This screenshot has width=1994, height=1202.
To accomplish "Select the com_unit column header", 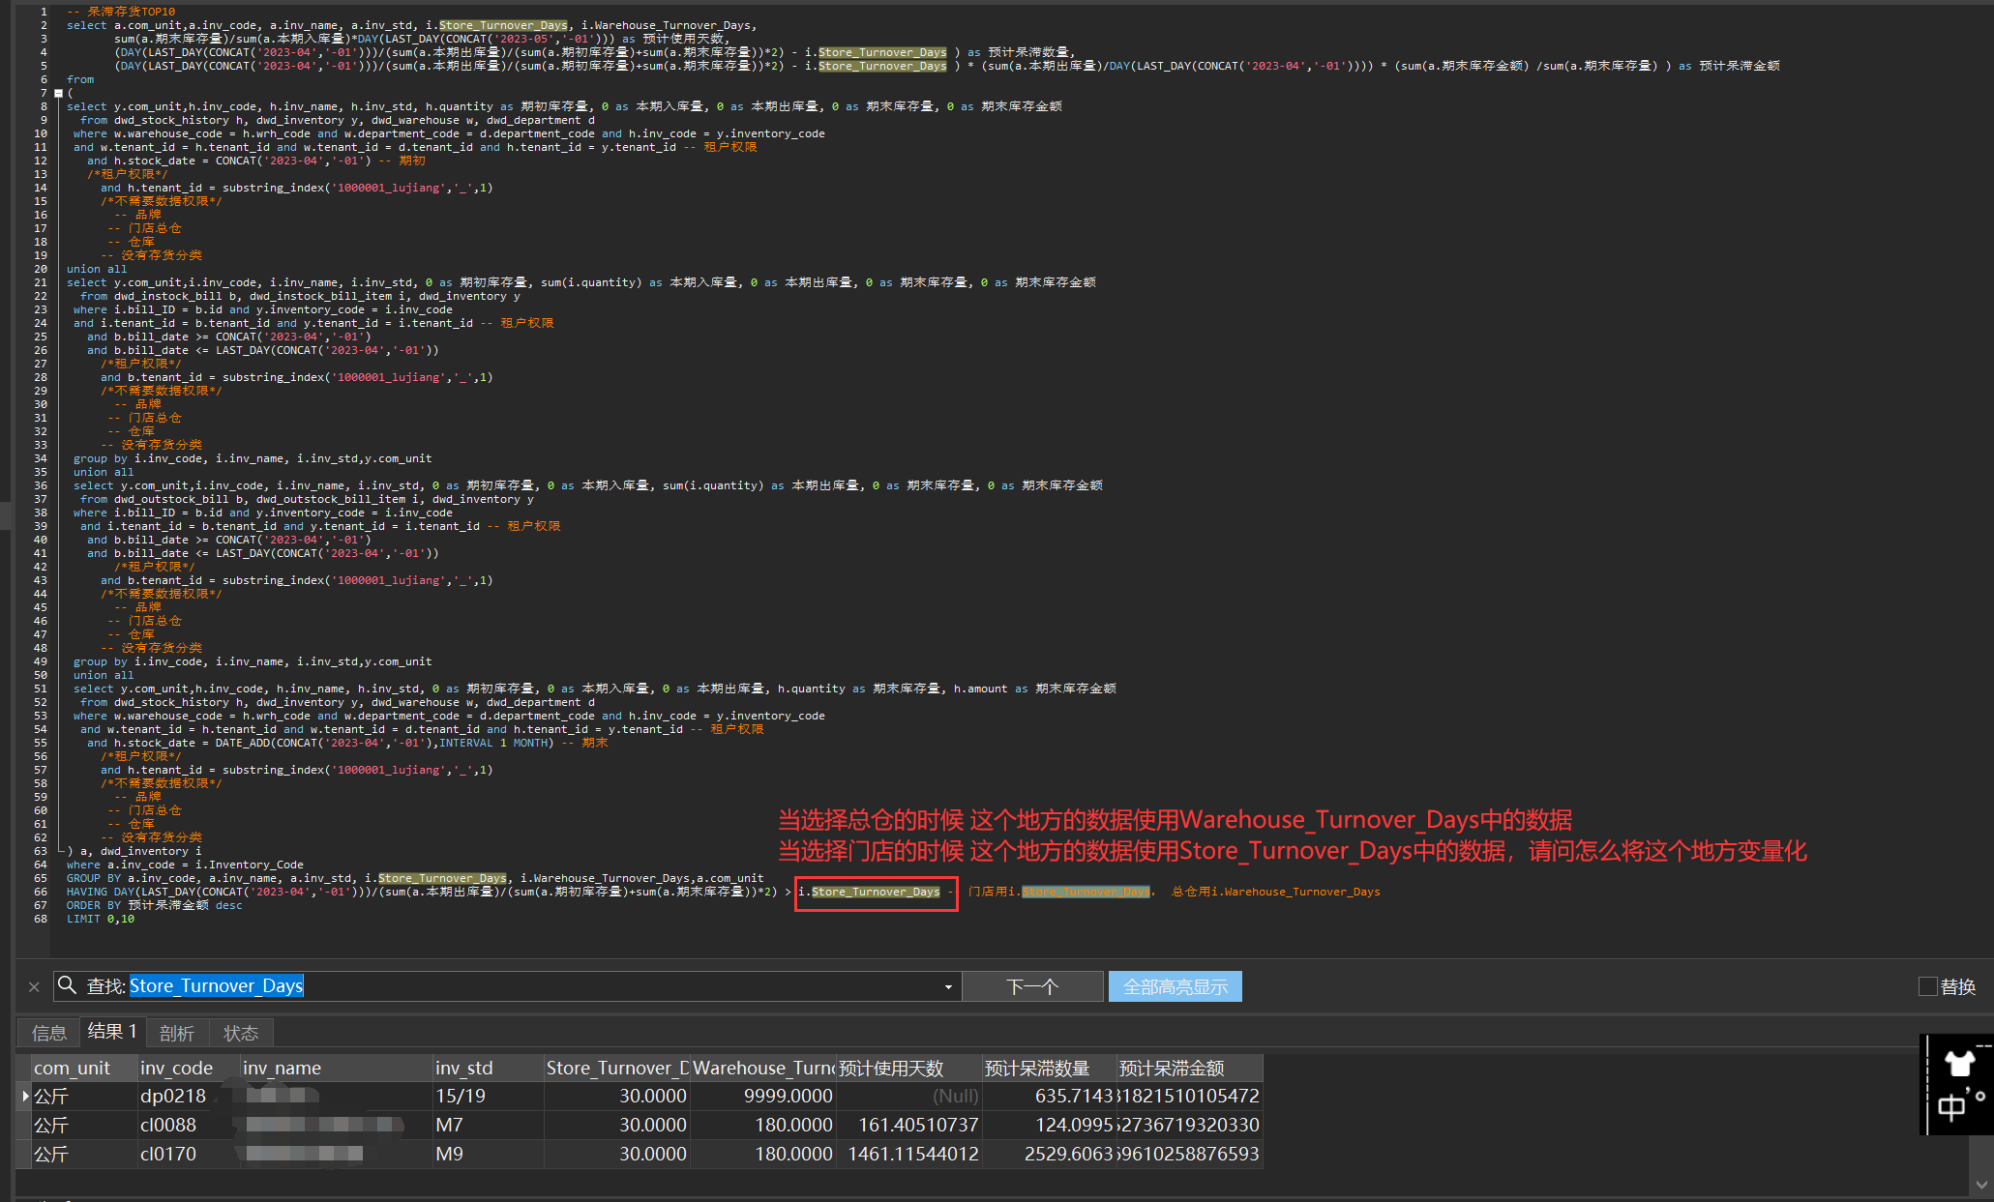I will [84, 1068].
